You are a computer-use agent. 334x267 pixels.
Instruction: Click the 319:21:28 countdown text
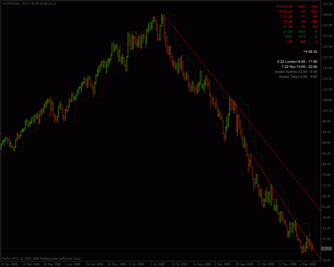coord(284,6)
